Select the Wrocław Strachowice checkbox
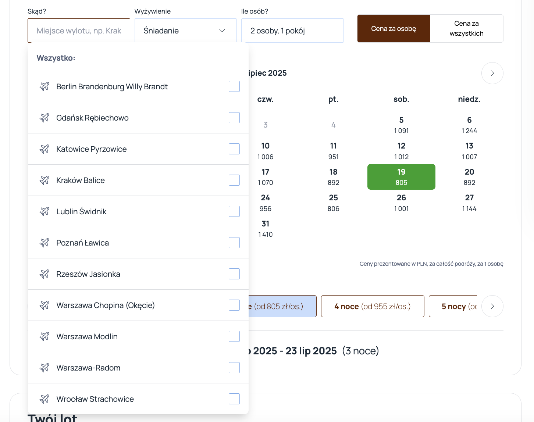The height and width of the screenshot is (422, 534). pos(234,399)
